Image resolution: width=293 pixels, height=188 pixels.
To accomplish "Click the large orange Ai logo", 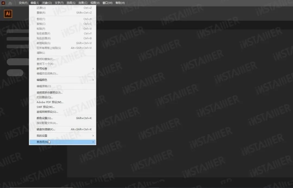I will [8, 14].
